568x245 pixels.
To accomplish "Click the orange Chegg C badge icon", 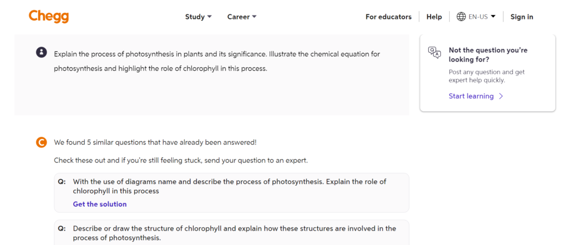I will (x=41, y=142).
